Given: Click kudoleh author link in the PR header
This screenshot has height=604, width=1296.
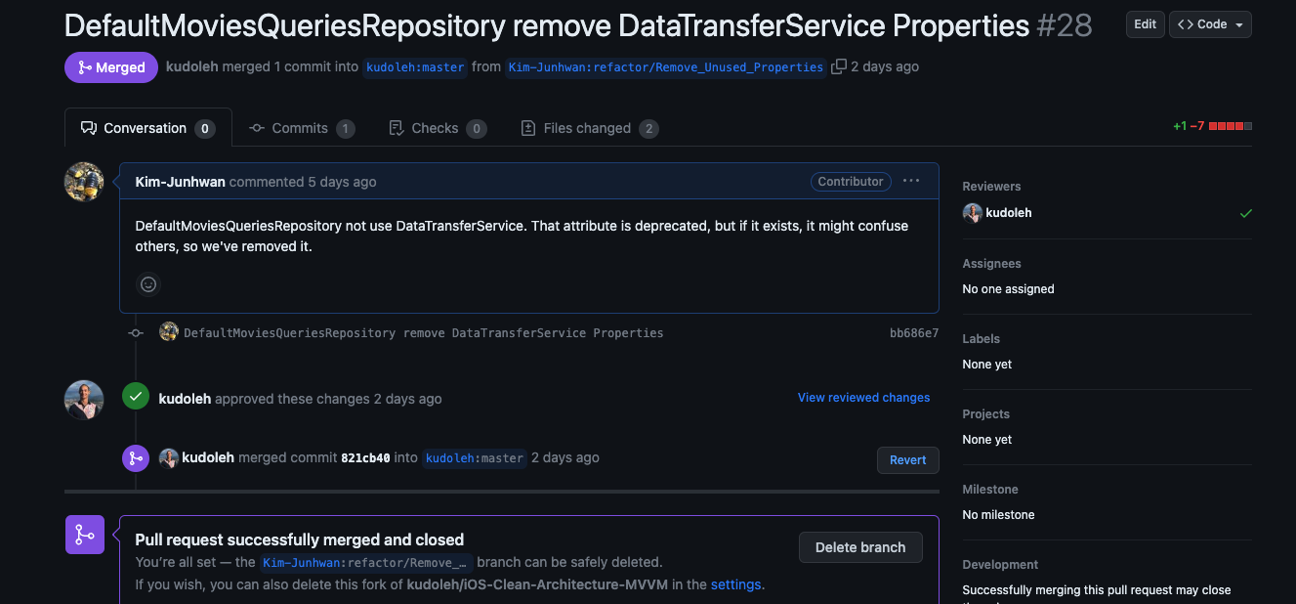Looking at the screenshot, I should pyautogui.click(x=191, y=67).
